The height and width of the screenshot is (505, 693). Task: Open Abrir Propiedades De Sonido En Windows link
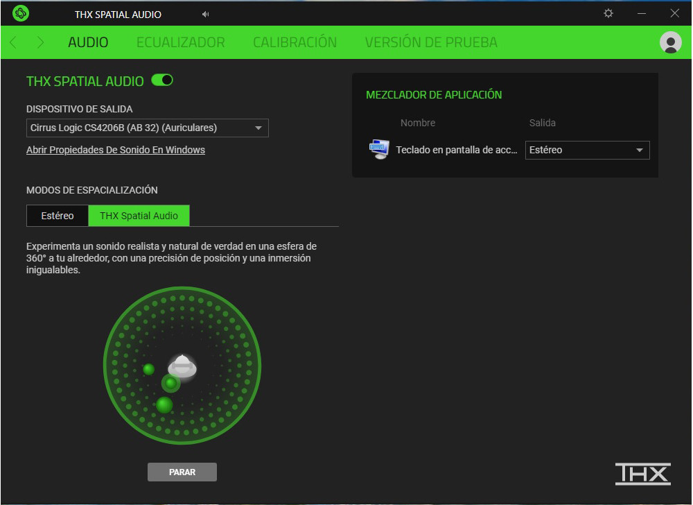(115, 150)
